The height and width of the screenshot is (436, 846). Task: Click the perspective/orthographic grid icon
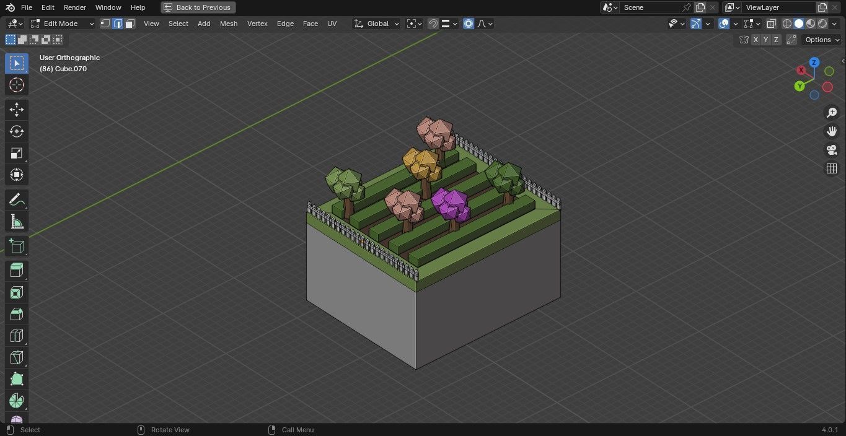[832, 168]
